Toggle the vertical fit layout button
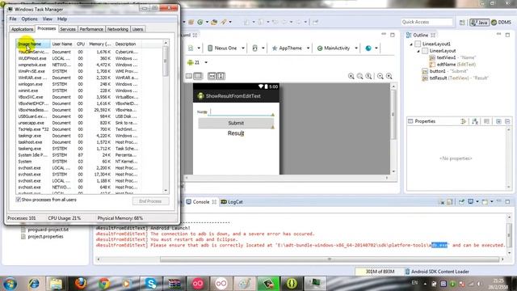This screenshot has width=517, height=291. (221, 76)
